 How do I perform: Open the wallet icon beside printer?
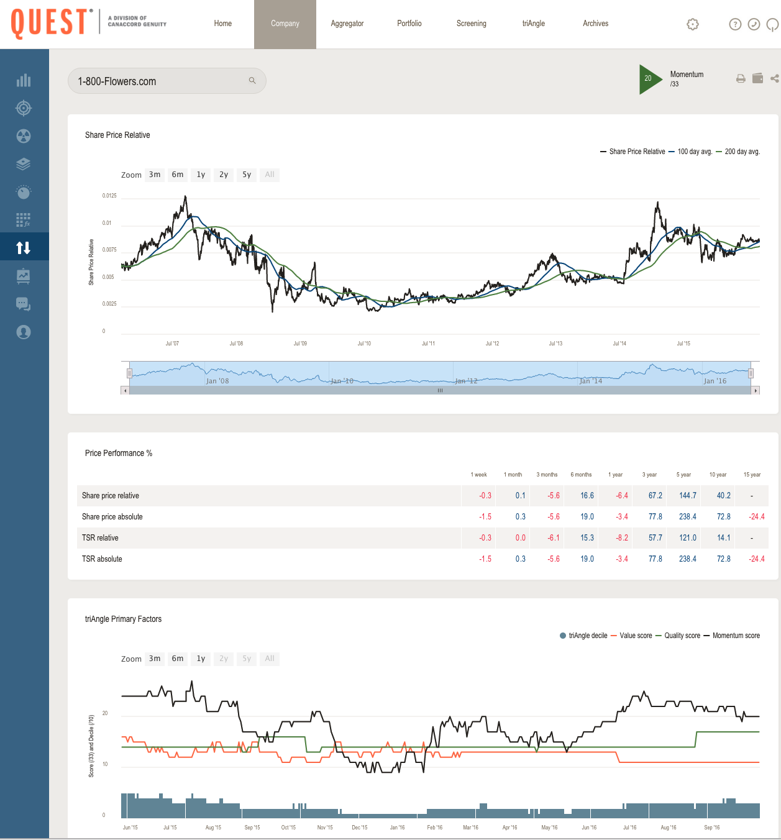coord(757,78)
